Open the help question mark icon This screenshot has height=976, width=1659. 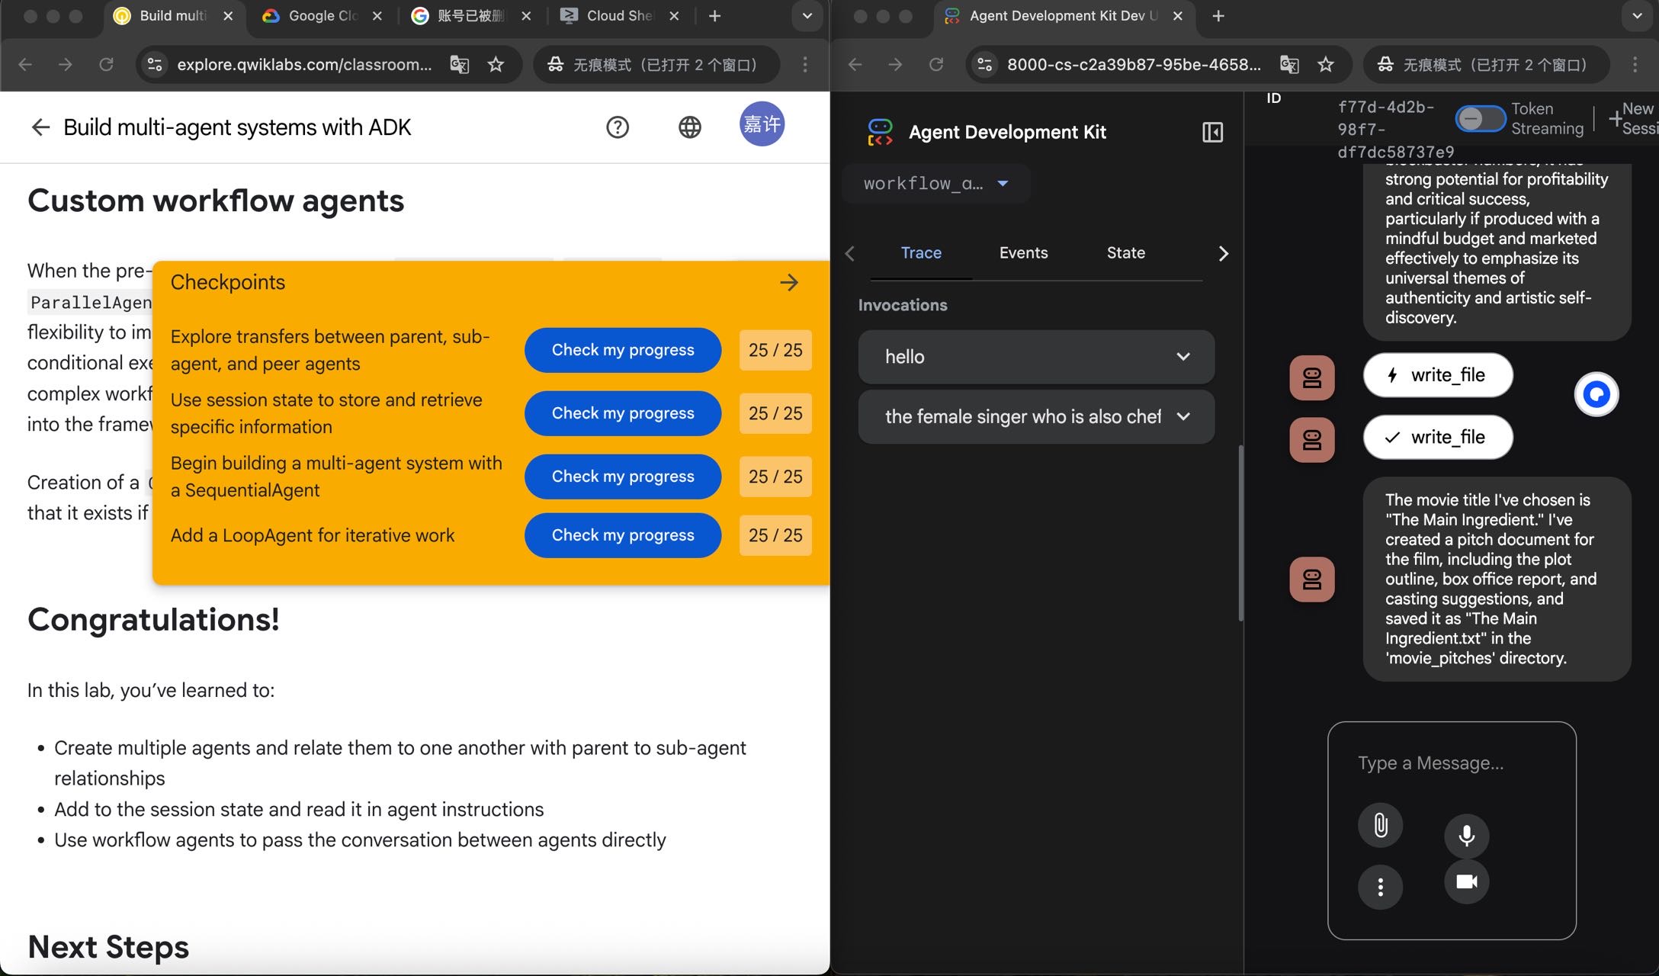point(618,127)
